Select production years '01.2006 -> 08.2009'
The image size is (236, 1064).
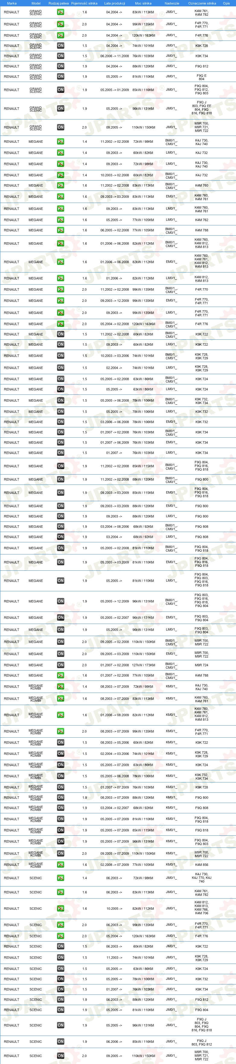pos(114,715)
